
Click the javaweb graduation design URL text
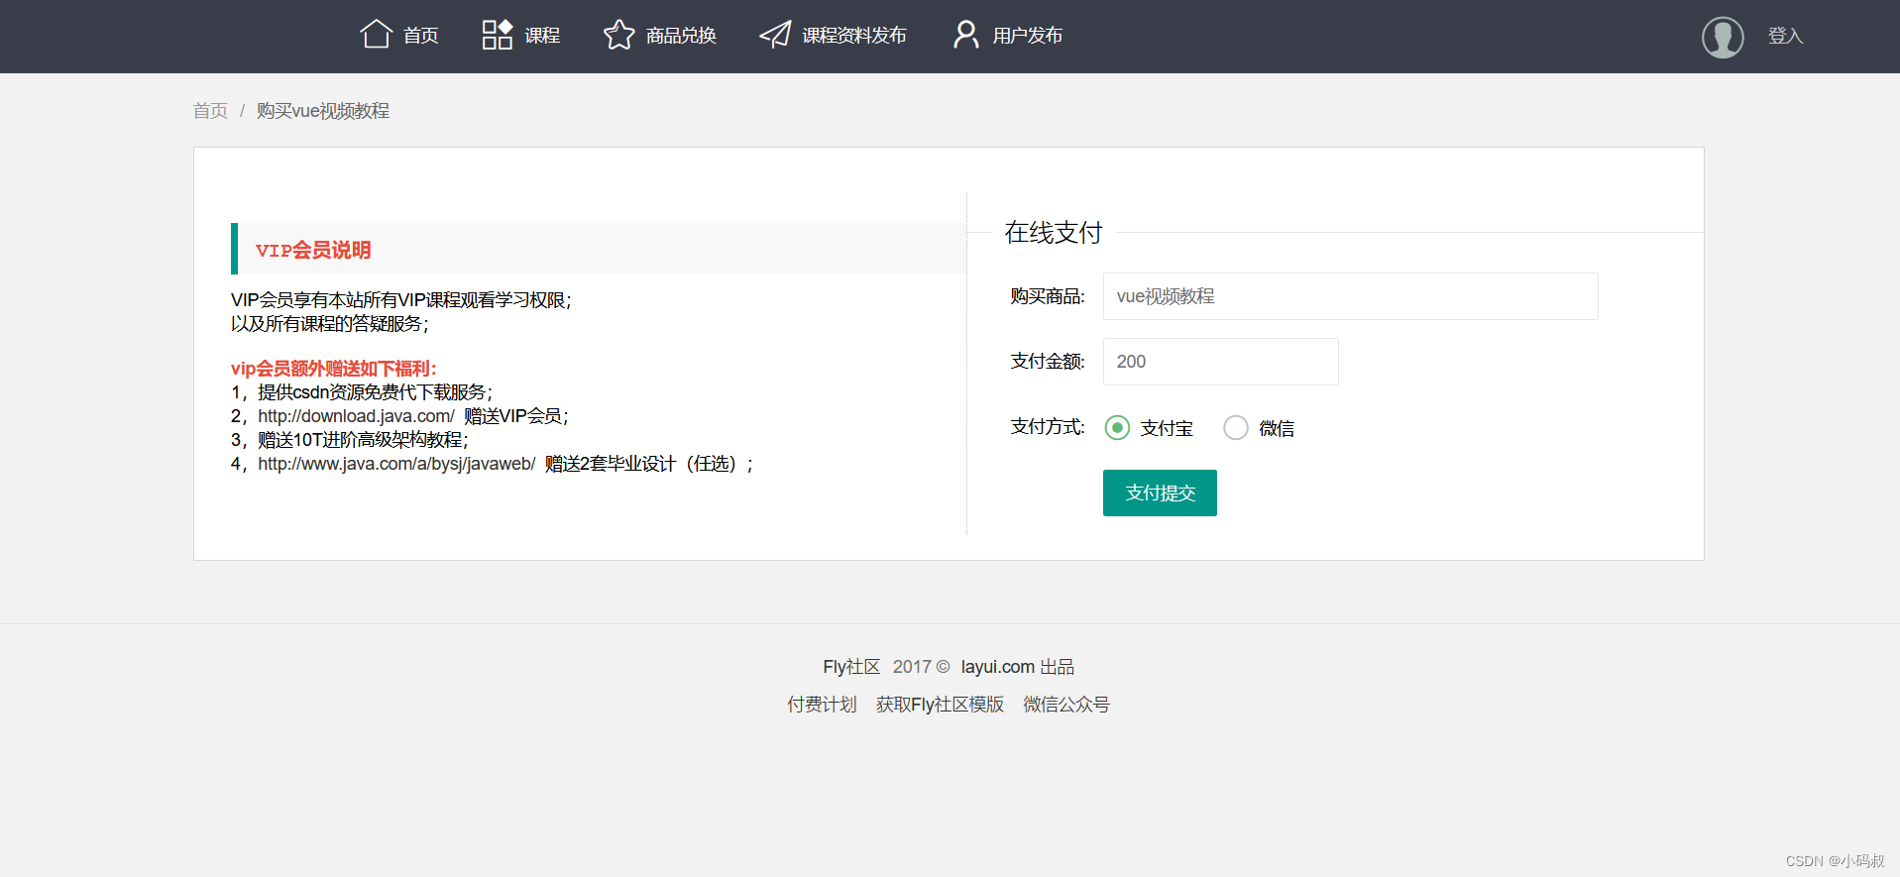[x=396, y=464]
